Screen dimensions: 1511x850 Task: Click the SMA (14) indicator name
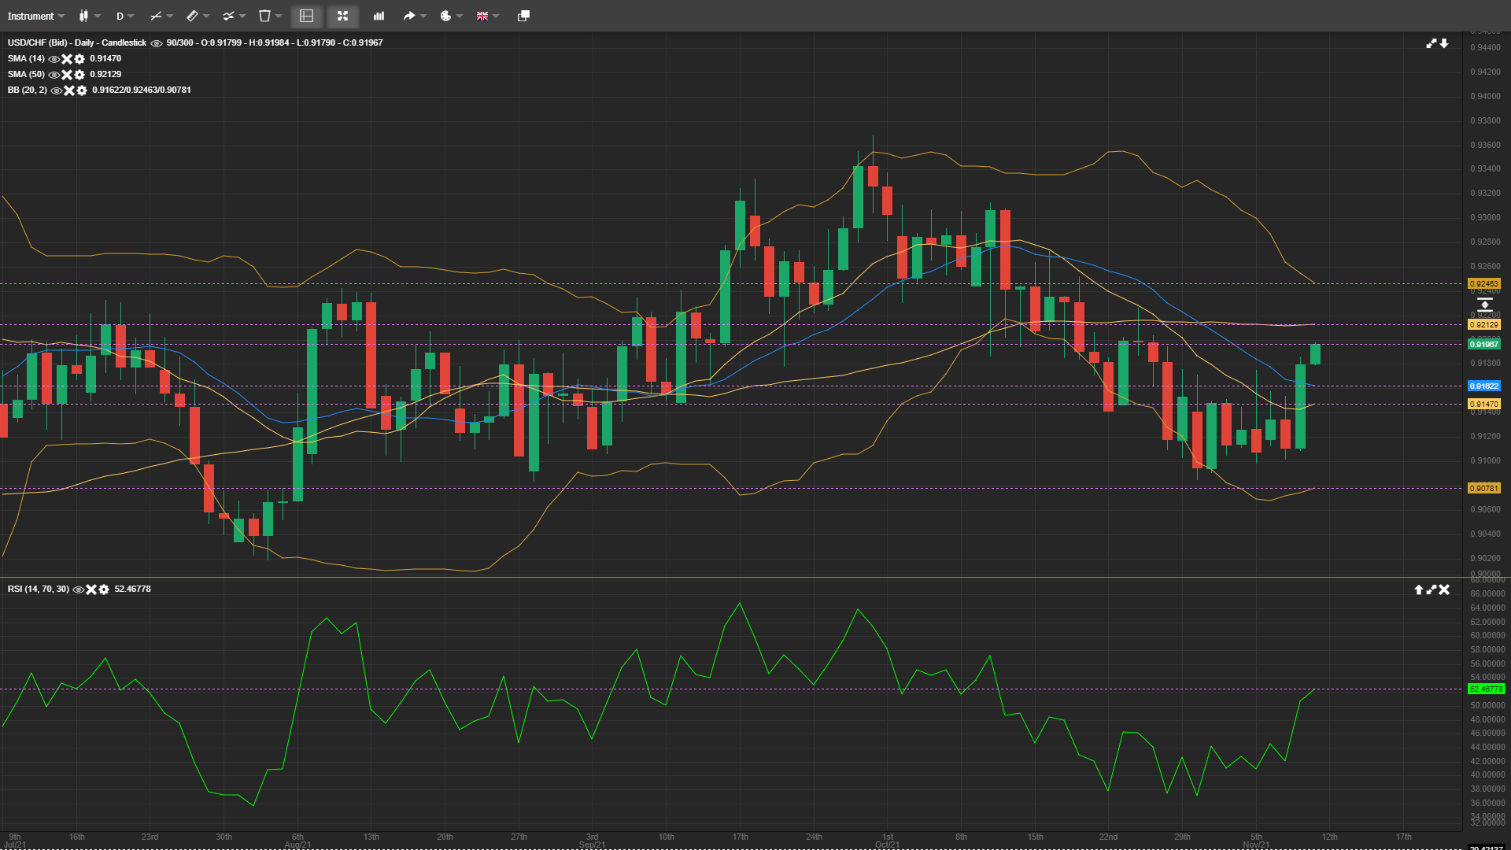click(x=26, y=59)
